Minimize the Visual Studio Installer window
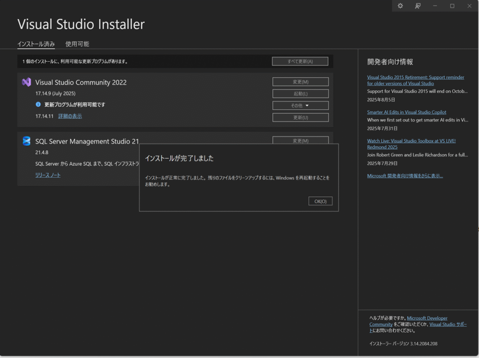 pyautogui.click(x=435, y=6)
